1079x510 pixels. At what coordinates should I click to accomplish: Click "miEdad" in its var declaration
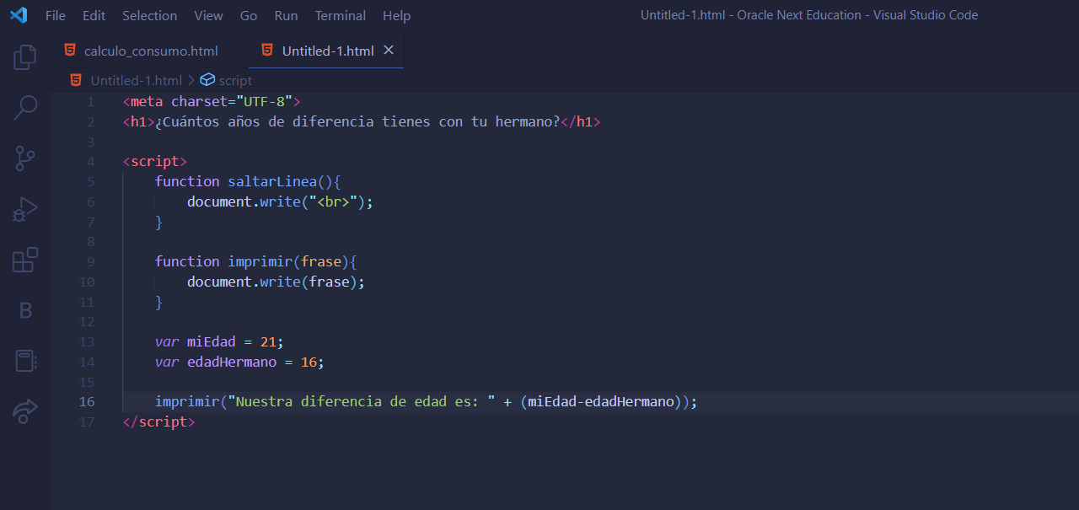pos(212,342)
